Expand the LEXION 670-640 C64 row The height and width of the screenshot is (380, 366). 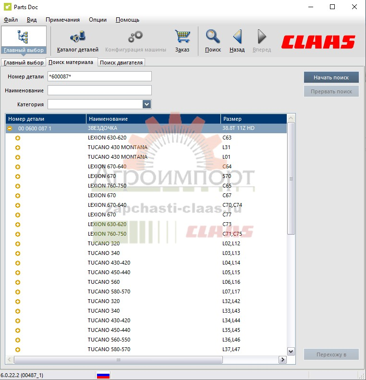[x=18, y=167]
